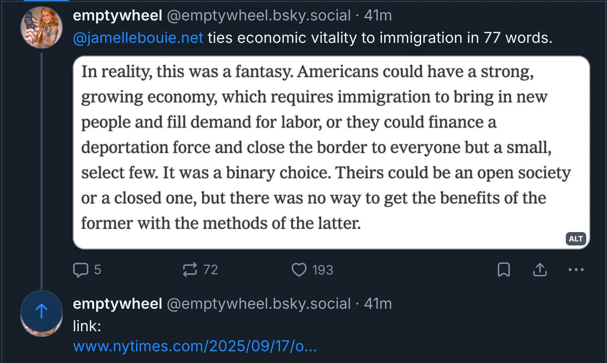607x363 pixels.
Task: Show the image ALT text badge
Action: pos(576,239)
